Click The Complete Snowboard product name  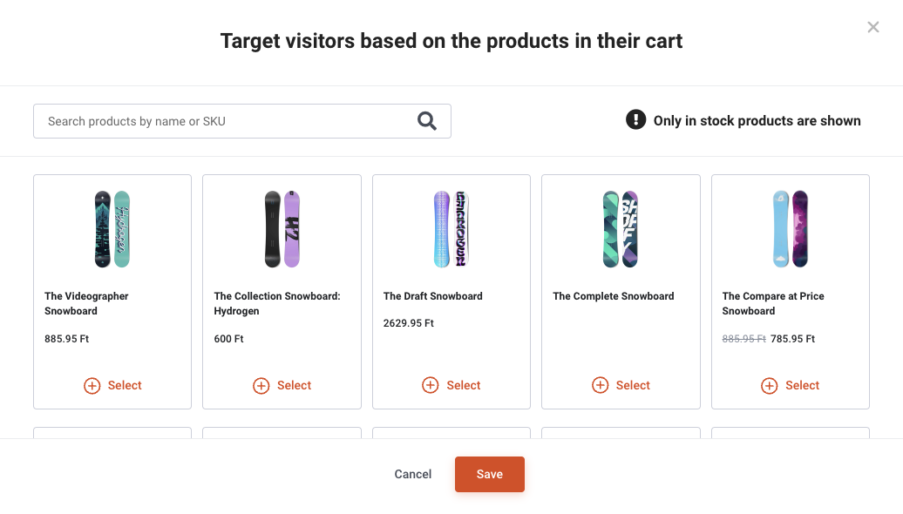click(614, 296)
